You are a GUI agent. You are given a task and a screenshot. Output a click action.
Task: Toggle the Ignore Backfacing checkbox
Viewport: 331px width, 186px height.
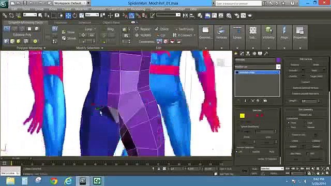(x=238, y=127)
